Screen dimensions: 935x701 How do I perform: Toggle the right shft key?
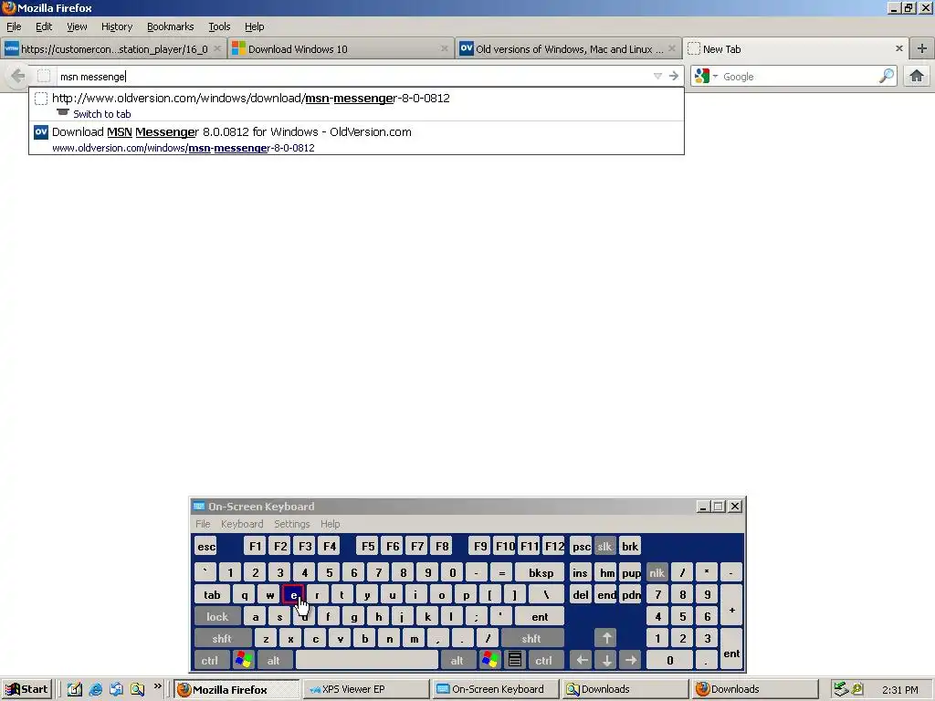[x=531, y=639]
